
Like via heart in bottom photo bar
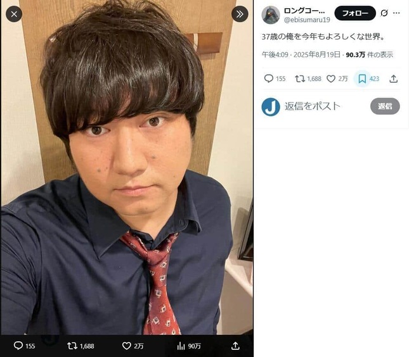point(127,346)
